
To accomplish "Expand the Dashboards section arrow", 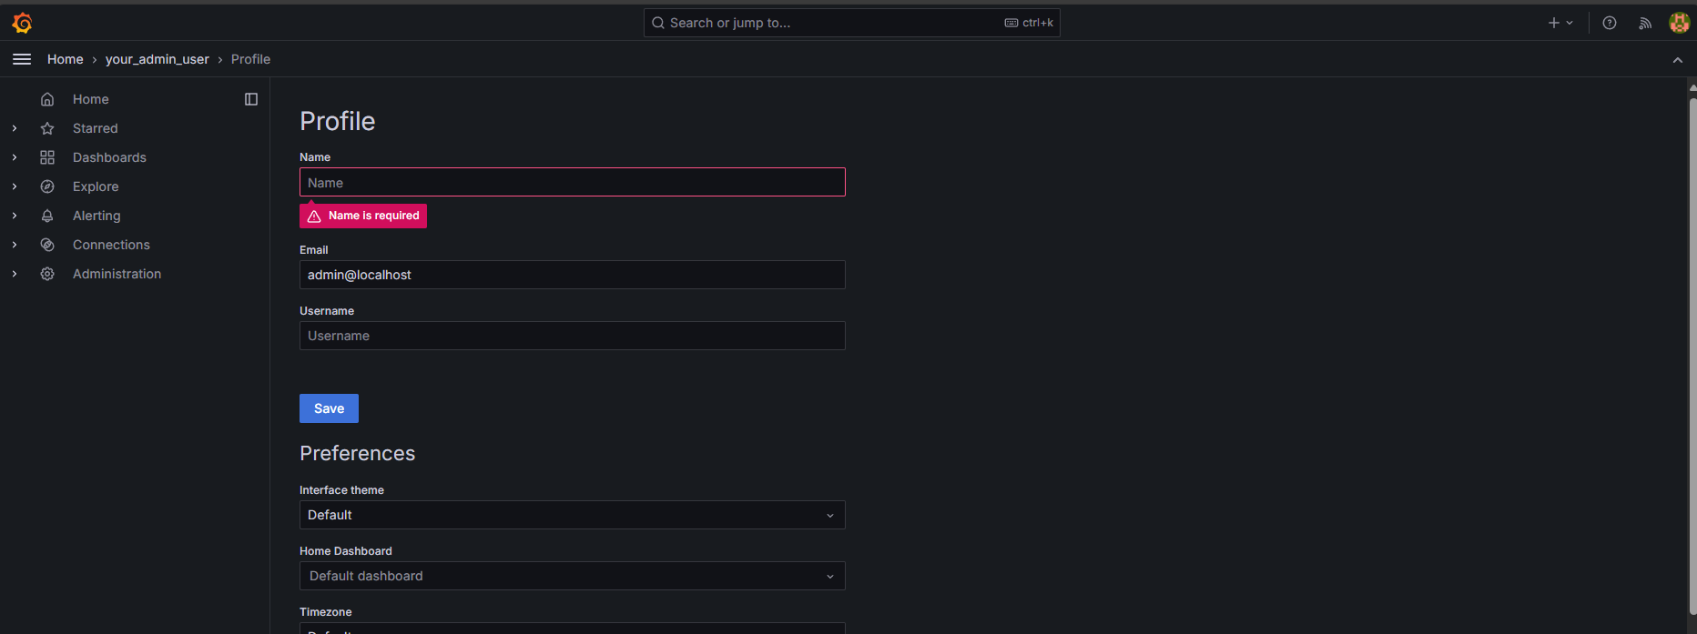I will (x=15, y=157).
